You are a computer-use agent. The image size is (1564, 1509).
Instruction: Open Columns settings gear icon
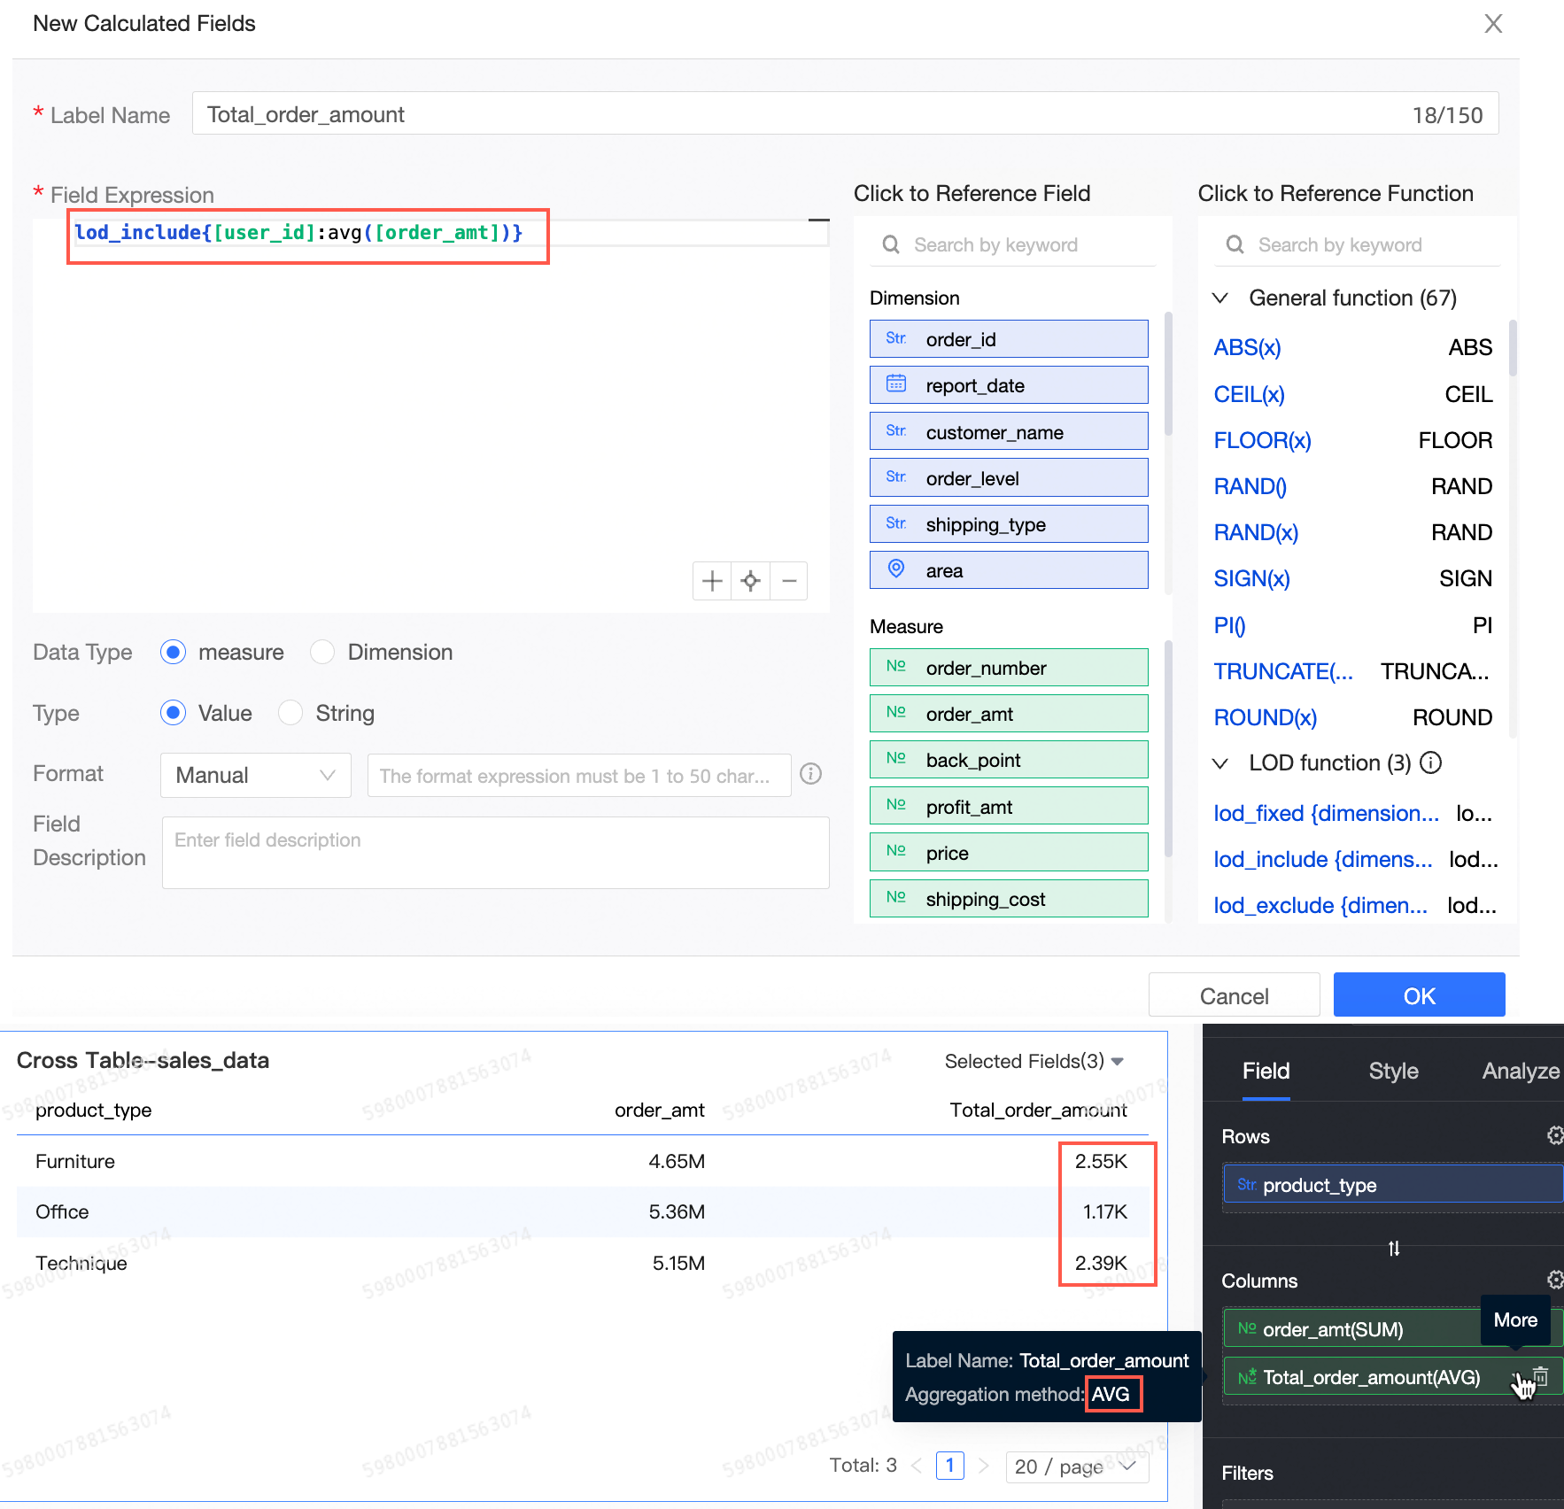pos(1555,1280)
